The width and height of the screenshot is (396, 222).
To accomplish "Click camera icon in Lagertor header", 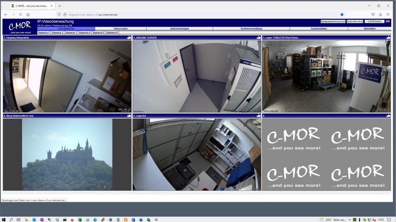I will point(259,116).
